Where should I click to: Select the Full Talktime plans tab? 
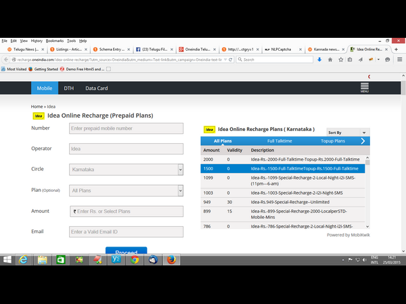(279, 141)
